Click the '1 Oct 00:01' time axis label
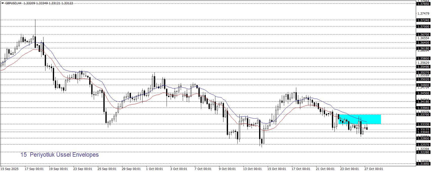The width and height of the screenshot is (432, 172). coord(154,169)
